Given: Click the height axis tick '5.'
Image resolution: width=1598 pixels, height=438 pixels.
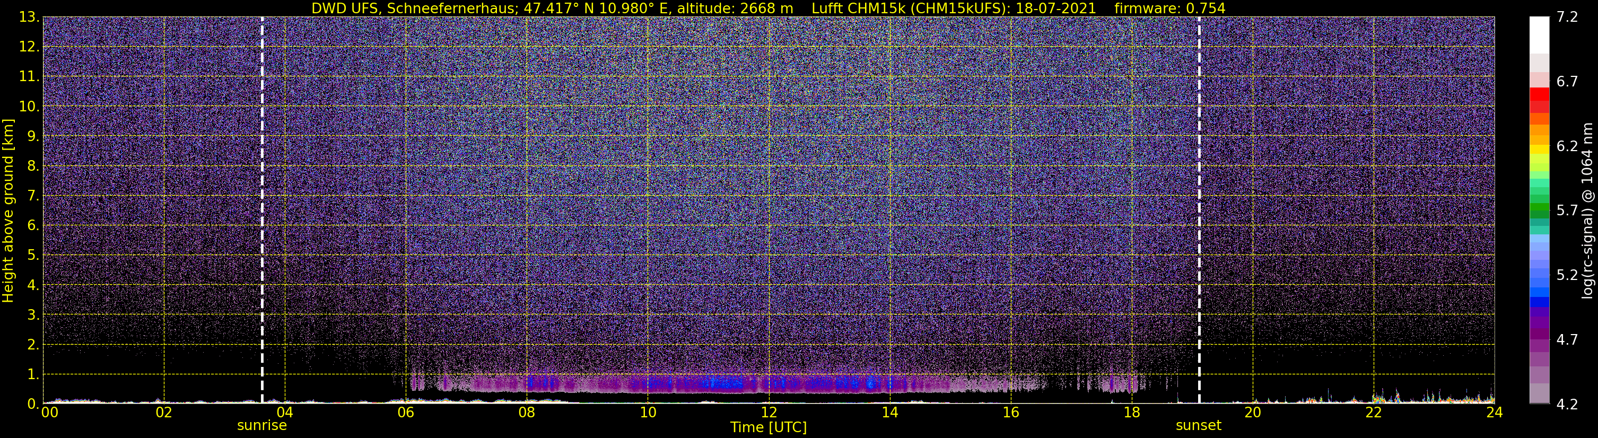Looking at the screenshot, I should [x=32, y=256].
